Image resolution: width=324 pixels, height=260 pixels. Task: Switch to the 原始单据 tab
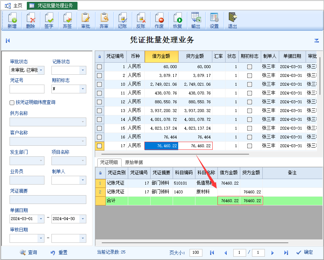[x=134, y=162]
